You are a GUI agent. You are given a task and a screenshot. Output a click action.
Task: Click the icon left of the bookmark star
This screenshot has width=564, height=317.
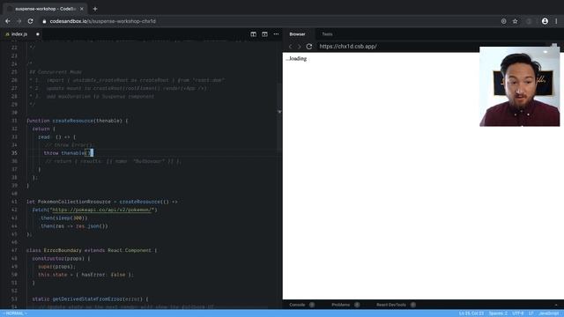tap(503, 21)
